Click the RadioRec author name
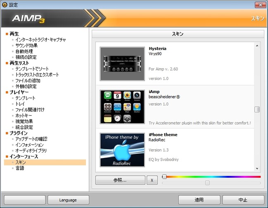This screenshot has width=268, height=208. click(x=157, y=140)
